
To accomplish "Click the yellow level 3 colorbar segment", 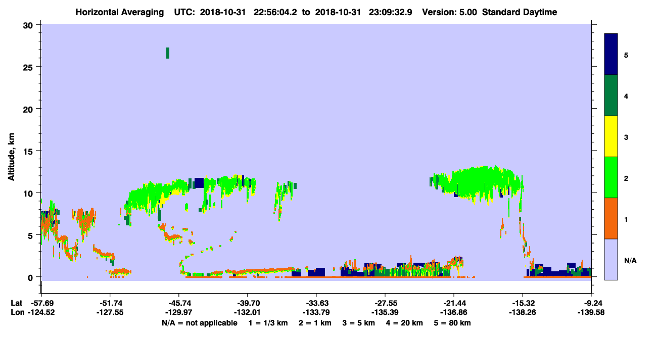I will (611, 136).
